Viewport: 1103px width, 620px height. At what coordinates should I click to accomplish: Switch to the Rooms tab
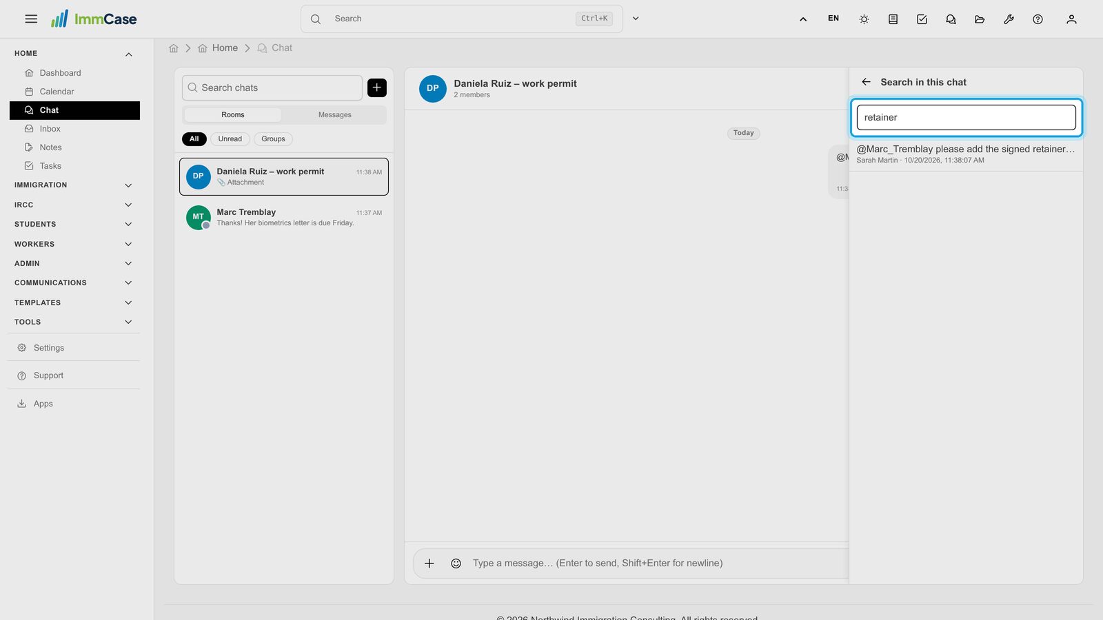(x=233, y=115)
